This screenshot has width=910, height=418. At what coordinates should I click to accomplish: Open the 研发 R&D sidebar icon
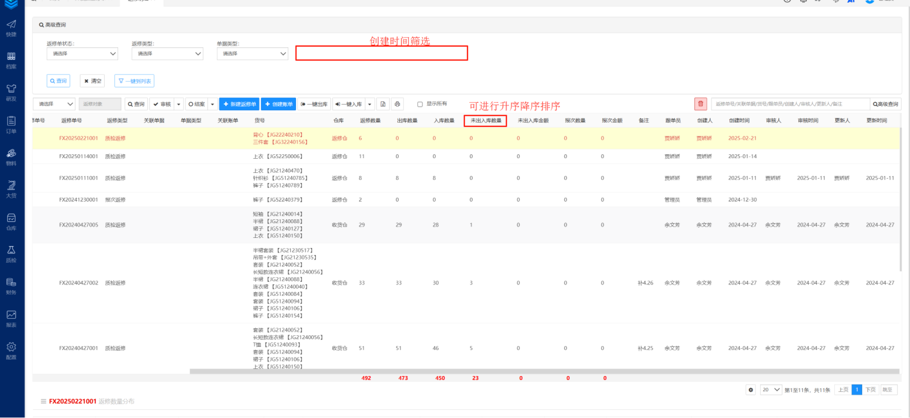tap(11, 92)
